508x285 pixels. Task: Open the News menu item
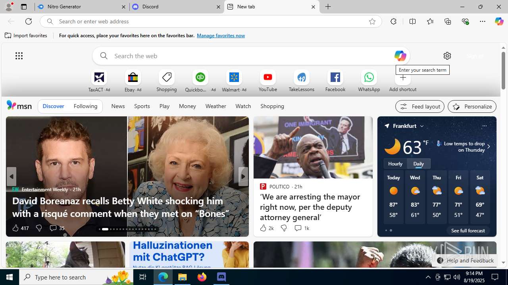pyautogui.click(x=118, y=106)
